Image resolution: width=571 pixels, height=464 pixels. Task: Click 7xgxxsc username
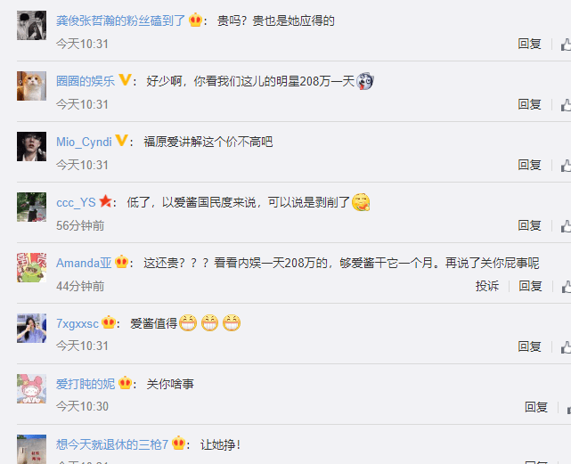pos(77,323)
